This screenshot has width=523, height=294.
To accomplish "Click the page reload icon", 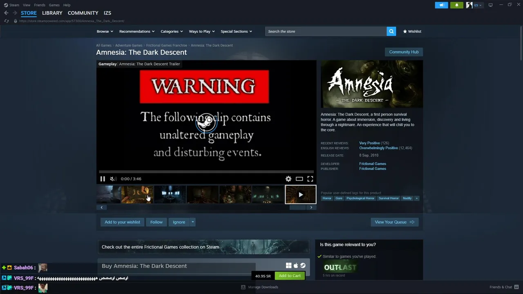I will point(6,21).
